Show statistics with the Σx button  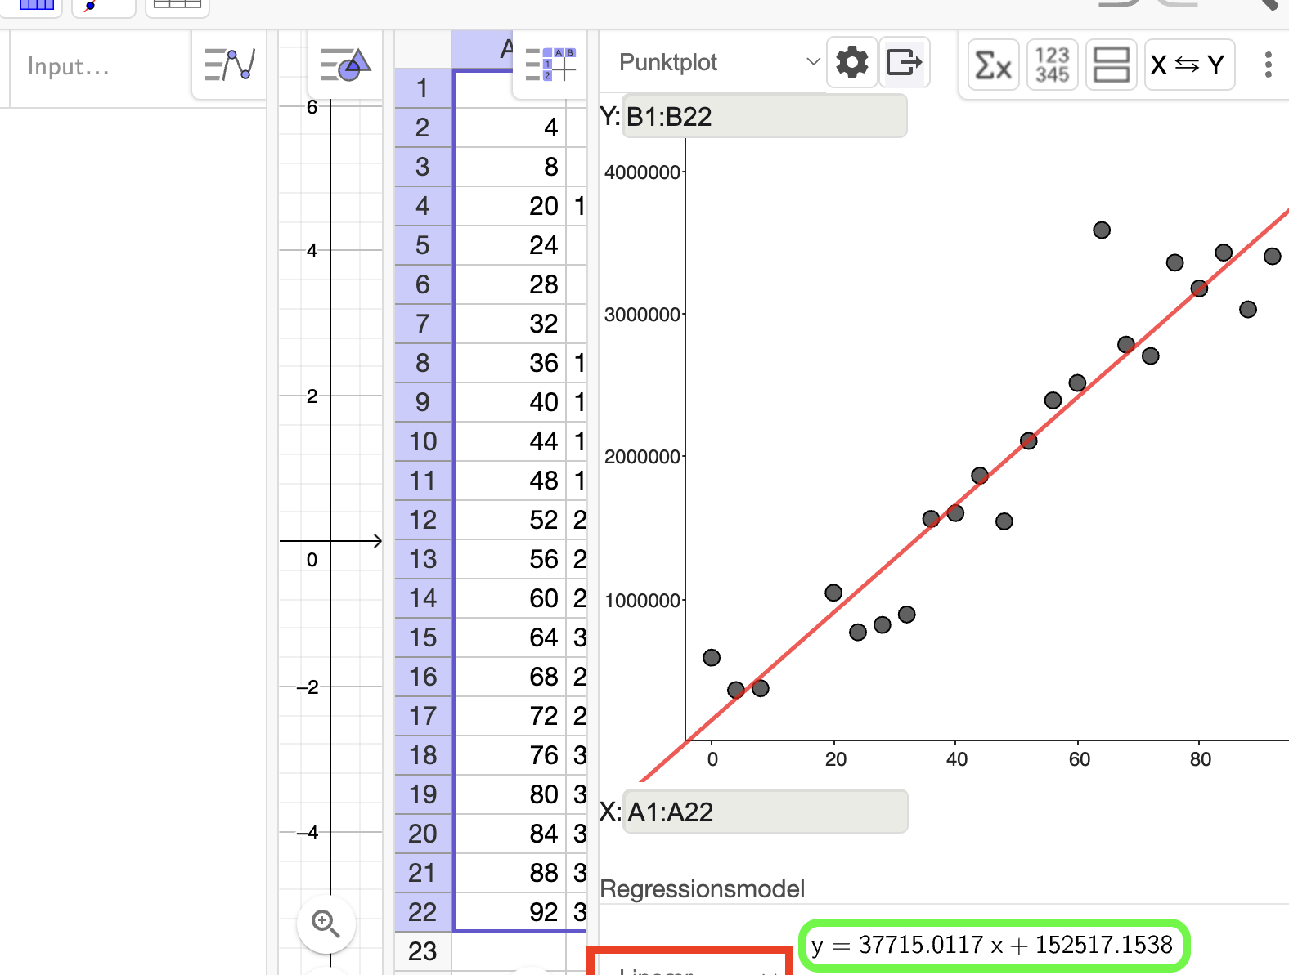coord(994,65)
